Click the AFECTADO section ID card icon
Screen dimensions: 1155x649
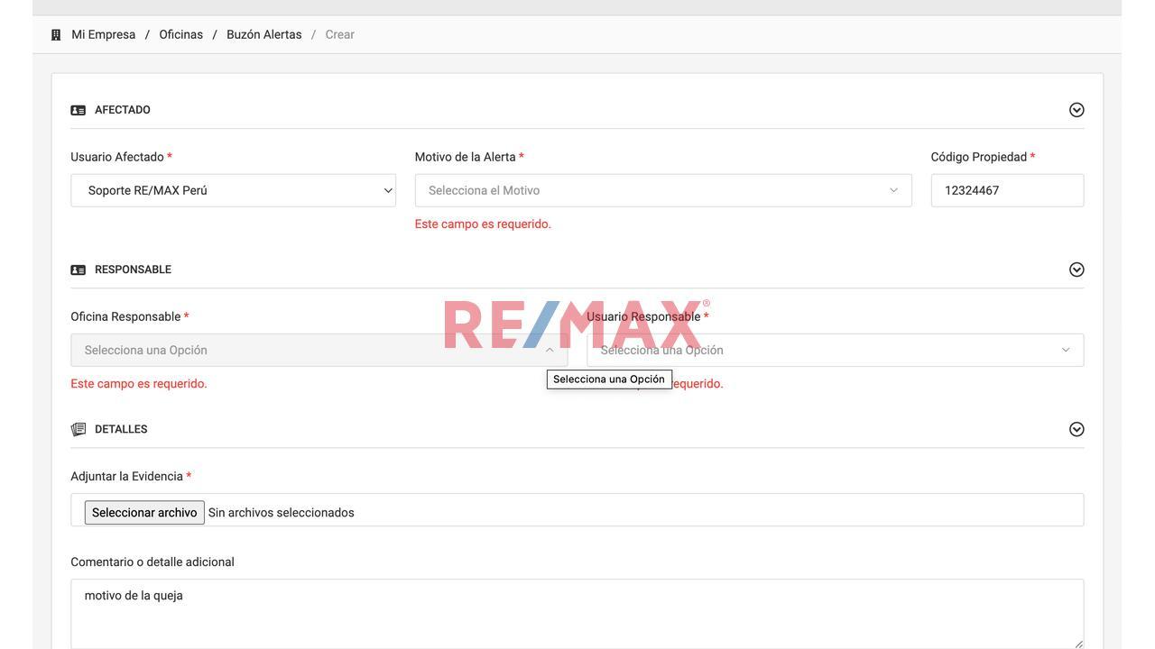(79, 110)
